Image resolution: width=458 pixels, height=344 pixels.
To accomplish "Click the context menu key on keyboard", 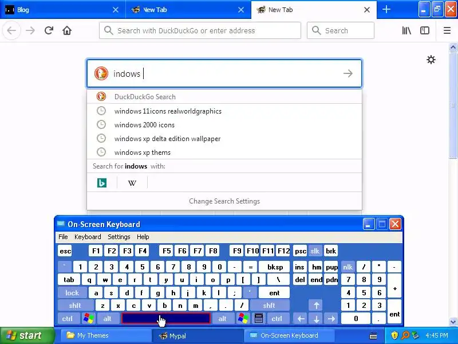I will tap(259, 318).
